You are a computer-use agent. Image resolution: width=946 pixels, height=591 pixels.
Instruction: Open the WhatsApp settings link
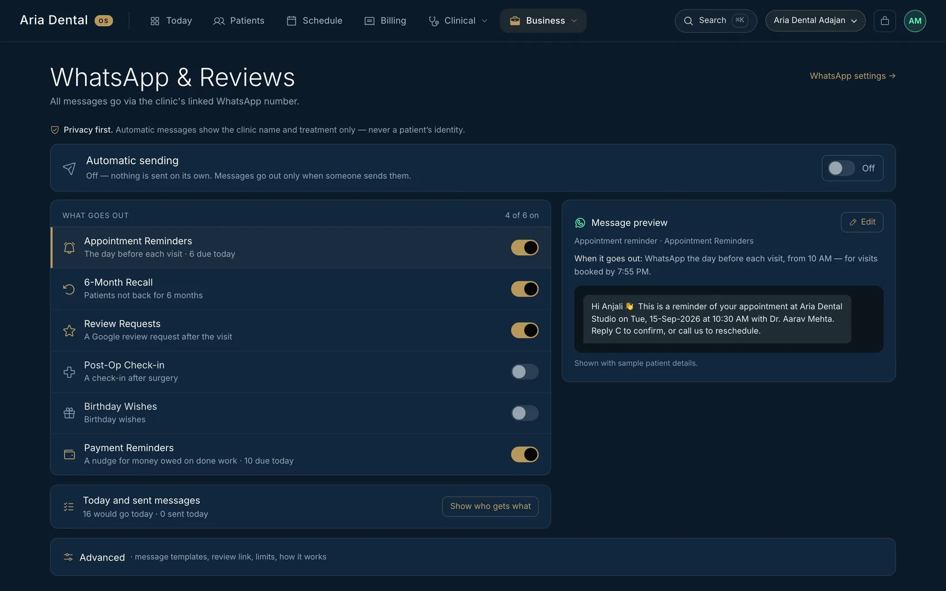pyautogui.click(x=853, y=76)
